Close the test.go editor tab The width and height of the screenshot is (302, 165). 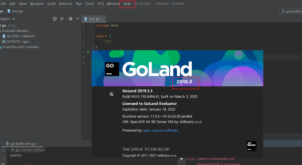point(103,19)
